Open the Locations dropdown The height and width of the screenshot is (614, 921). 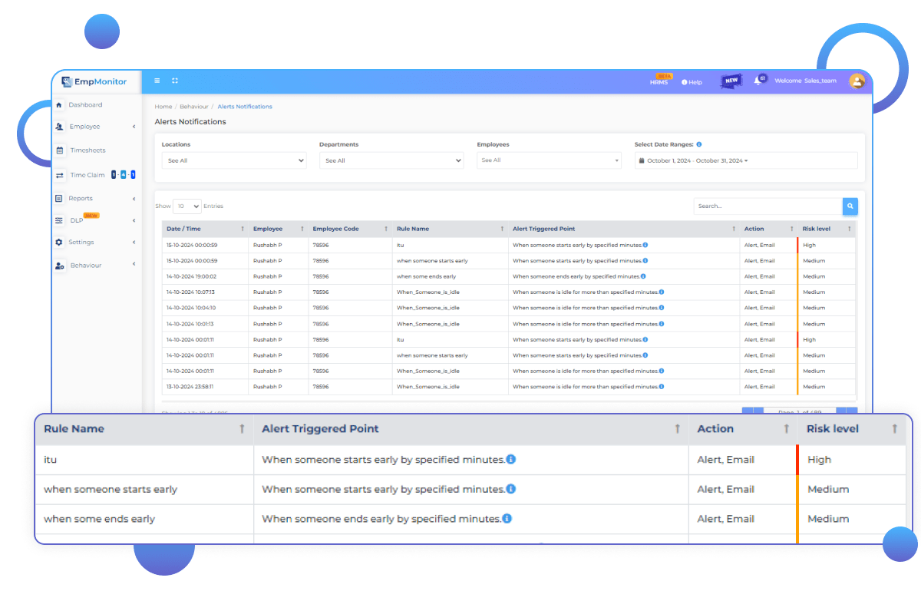tap(234, 160)
